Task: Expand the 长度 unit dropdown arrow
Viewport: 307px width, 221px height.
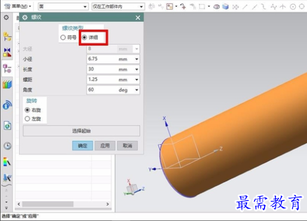Action: [137, 69]
